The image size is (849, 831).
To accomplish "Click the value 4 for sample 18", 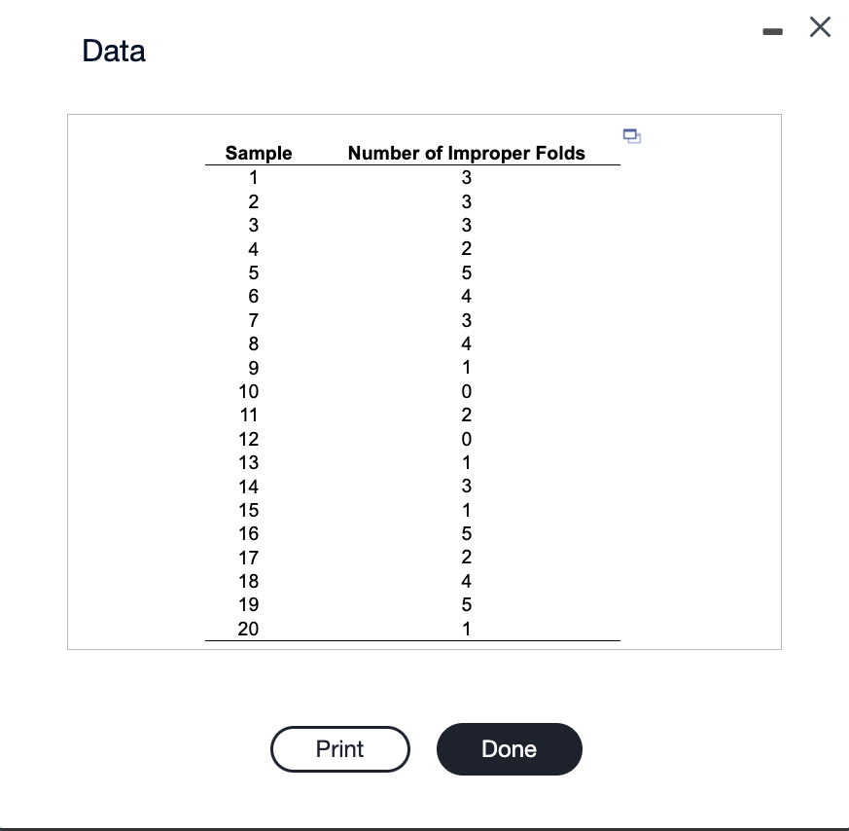I will [x=466, y=581].
